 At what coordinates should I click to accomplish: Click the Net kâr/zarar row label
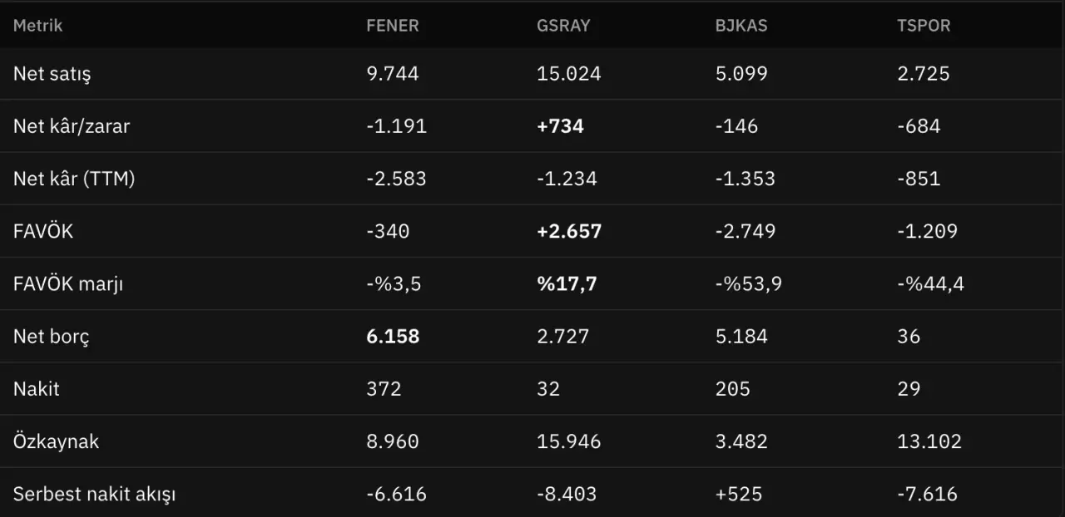point(72,126)
